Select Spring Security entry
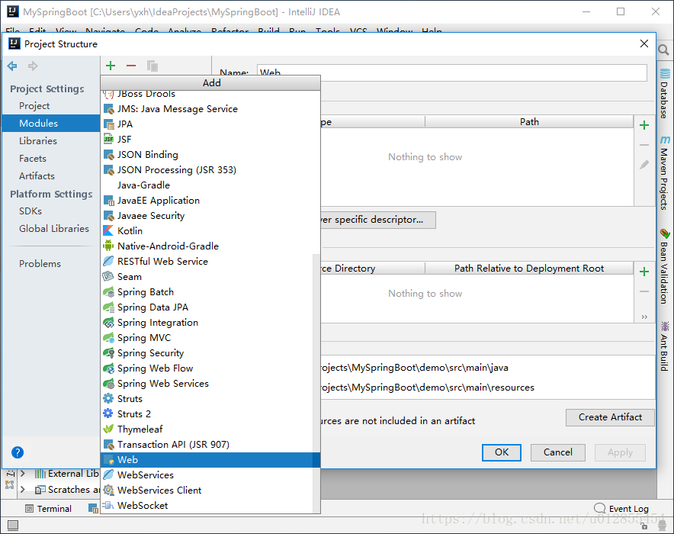Image resolution: width=674 pixels, height=534 pixels. (210, 353)
